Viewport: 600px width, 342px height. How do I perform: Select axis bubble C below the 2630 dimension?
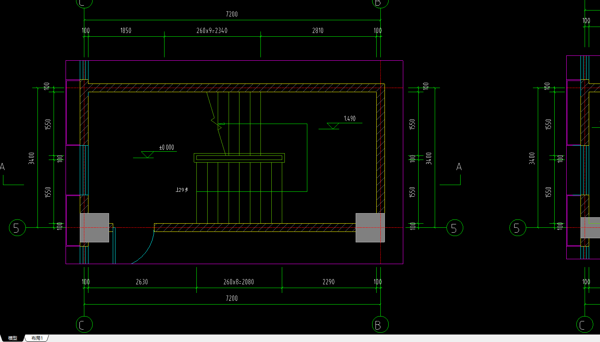point(84,325)
